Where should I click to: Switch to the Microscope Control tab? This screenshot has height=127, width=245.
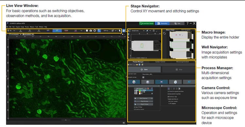click(183, 62)
